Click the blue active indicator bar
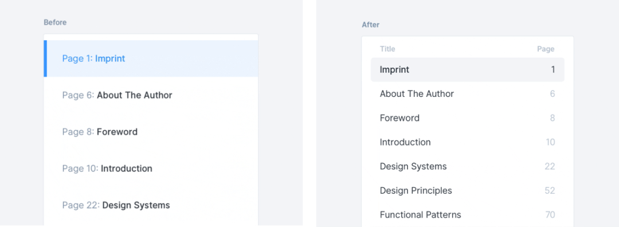Viewport: 619px width, 227px height. [x=45, y=58]
